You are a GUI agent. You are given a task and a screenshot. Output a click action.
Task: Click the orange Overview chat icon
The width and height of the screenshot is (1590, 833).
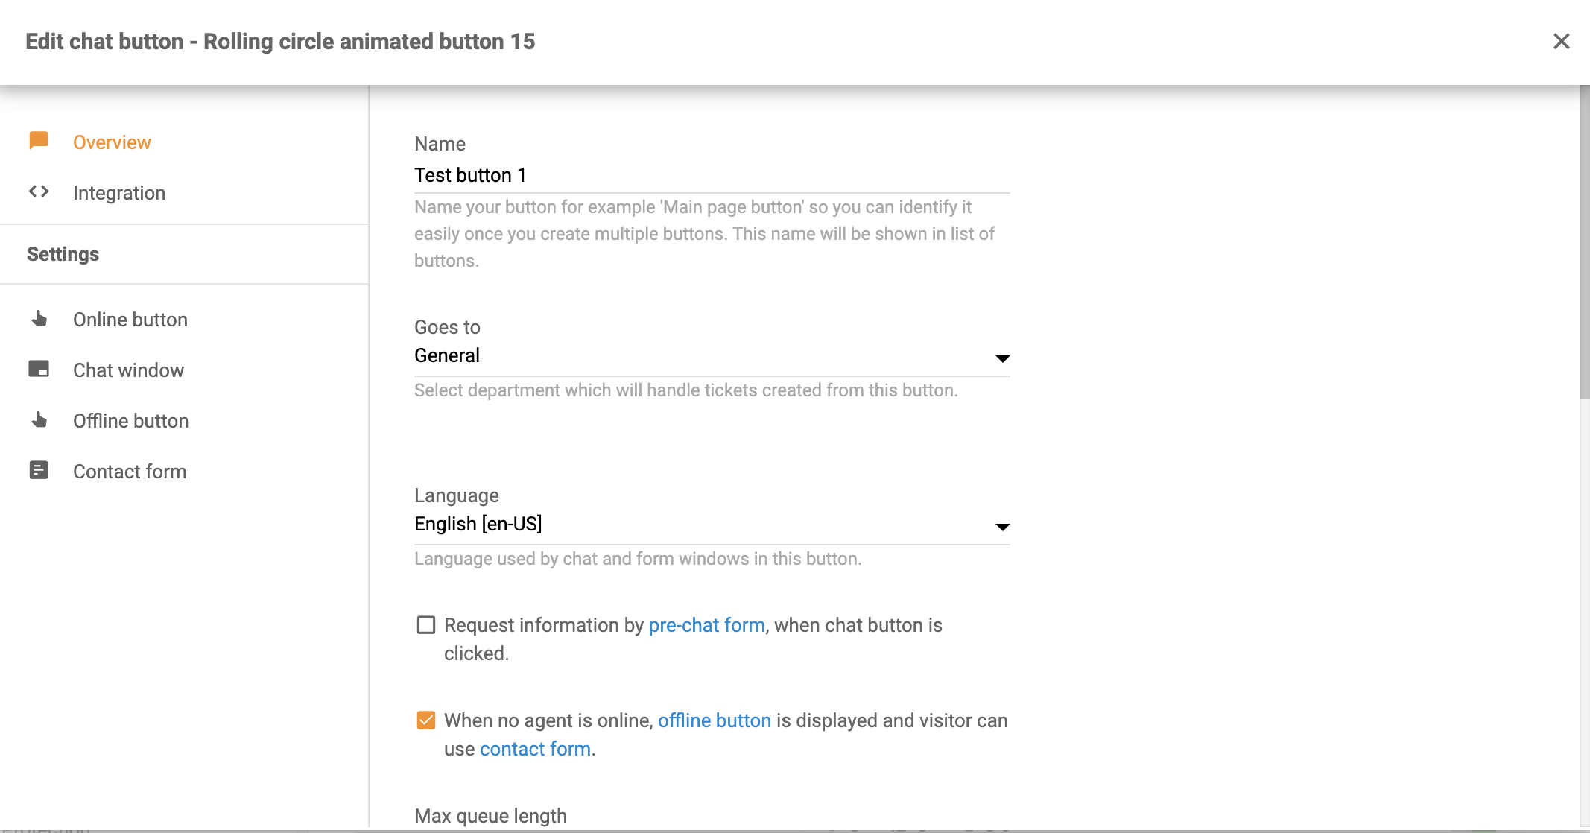(39, 141)
